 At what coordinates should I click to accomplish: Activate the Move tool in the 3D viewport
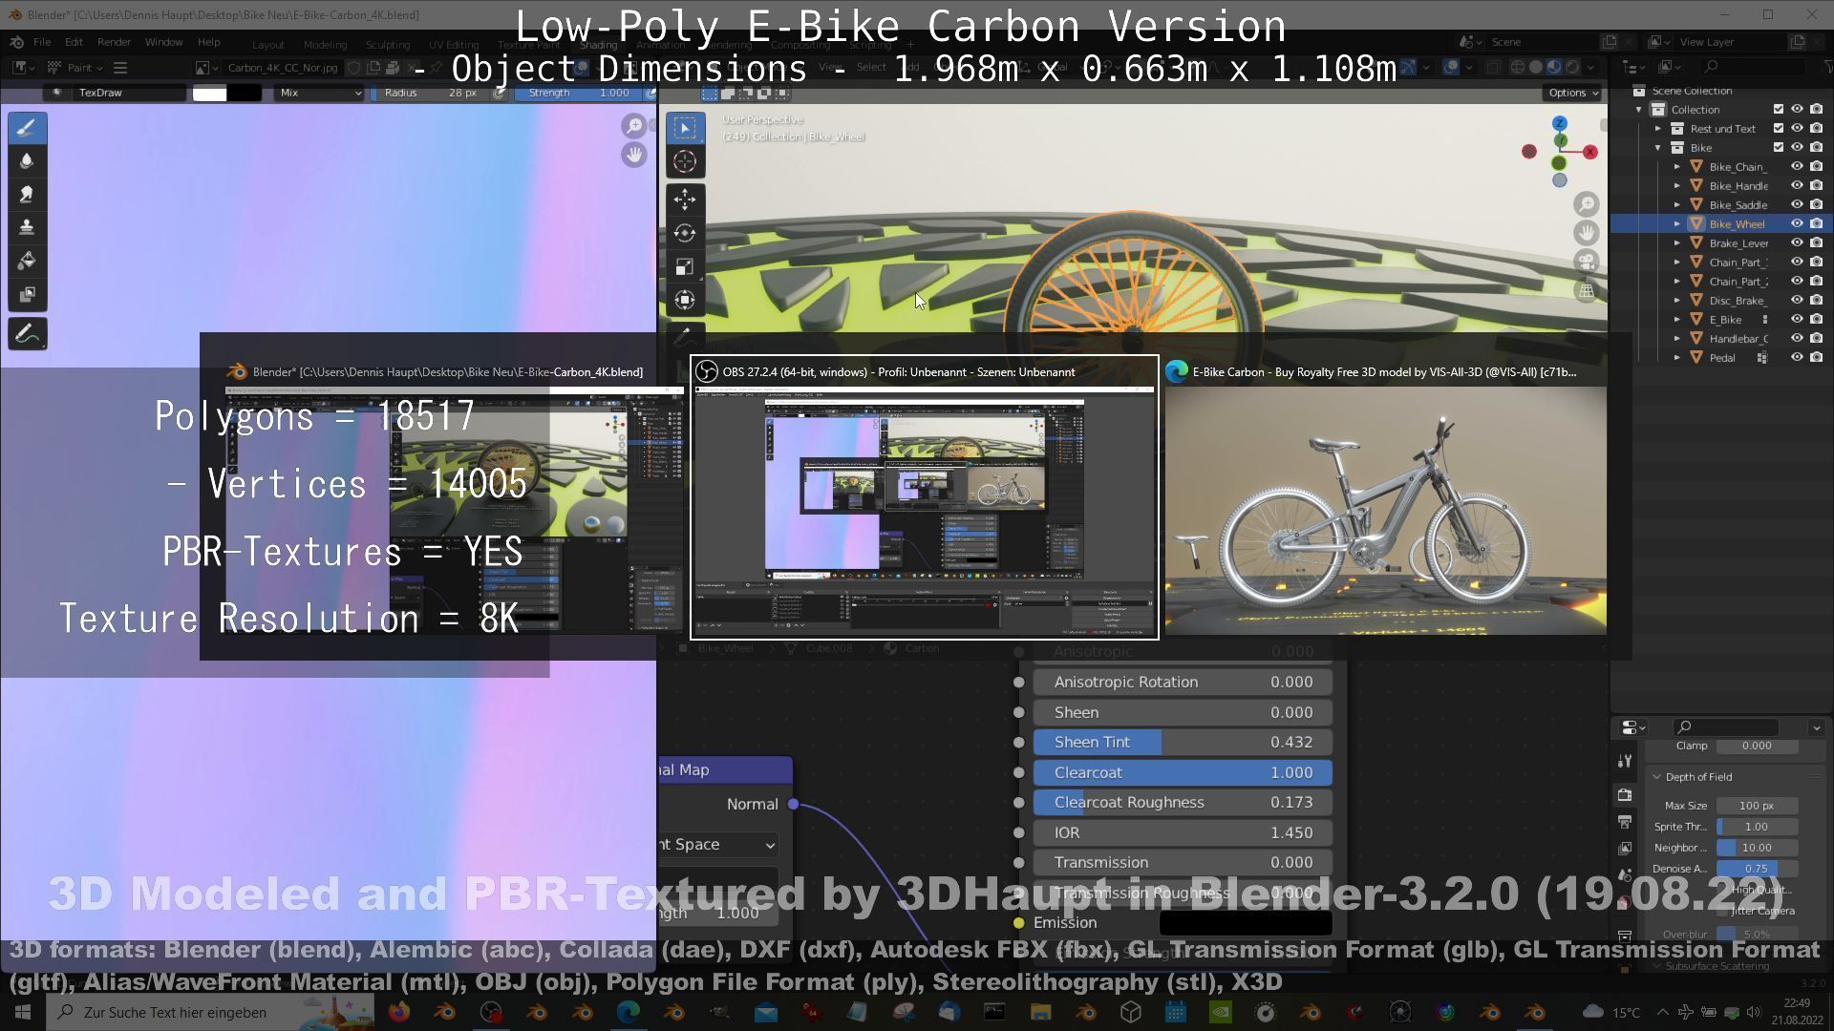(685, 200)
